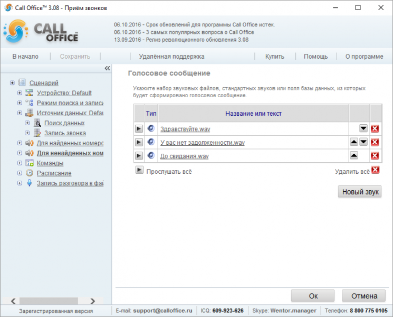This screenshot has height=317, width=393.
Task: Click the Команды icon in tree
Action: click(30, 163)
